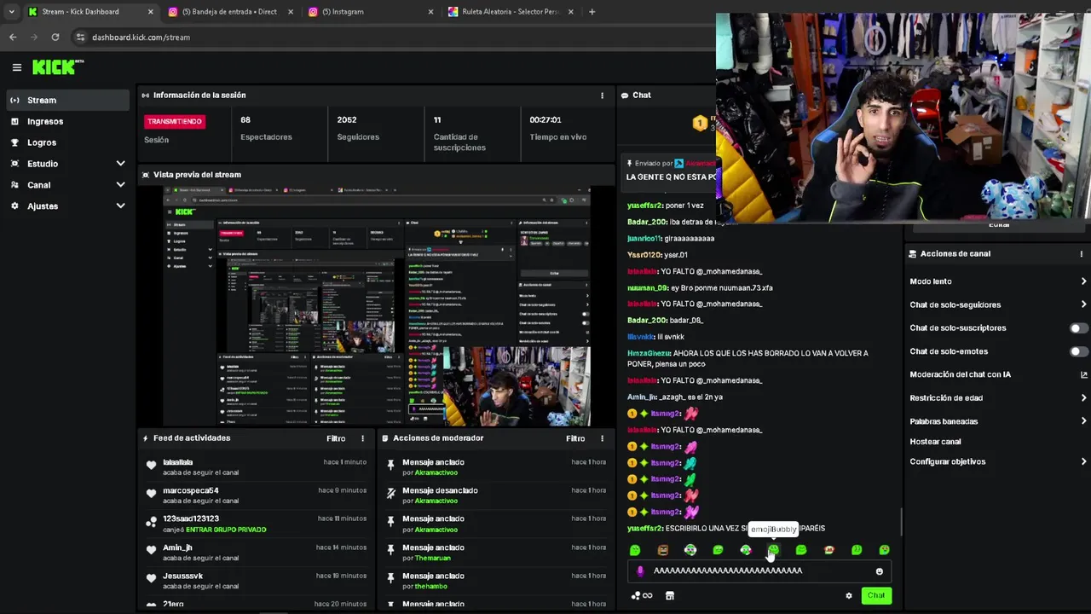Screen dimensions: 1091x614
Task: Click the chat message input field
Action: pyautogui.click(x=759, y=571)
